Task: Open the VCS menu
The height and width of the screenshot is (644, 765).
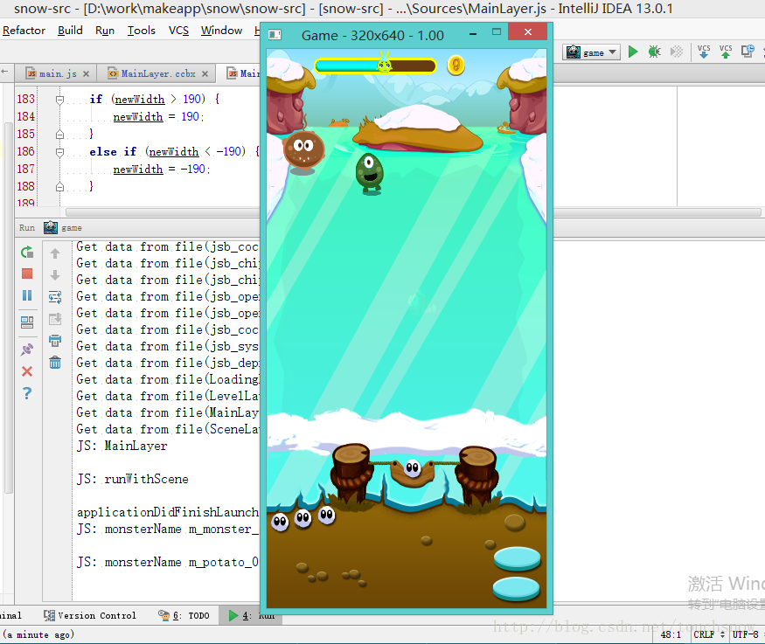Action: coord(178,31)
